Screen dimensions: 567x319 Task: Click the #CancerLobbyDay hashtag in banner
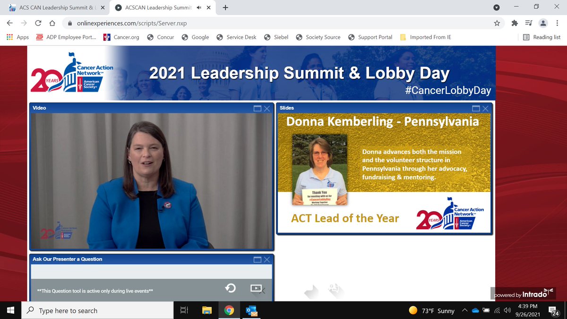click(x=448, y=90)
